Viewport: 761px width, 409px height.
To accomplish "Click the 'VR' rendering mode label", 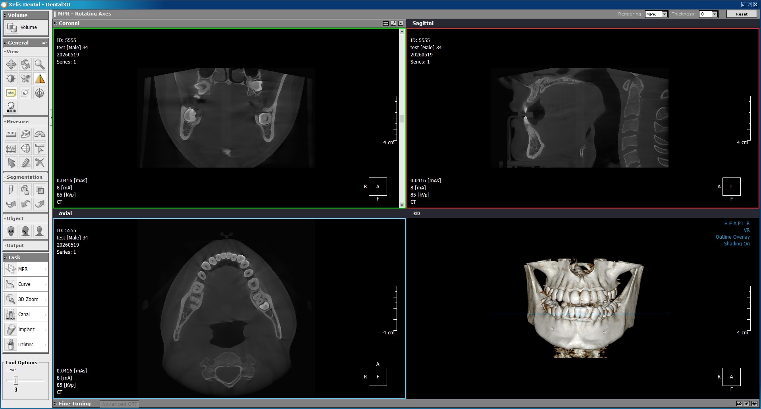I will pos(747,230).
